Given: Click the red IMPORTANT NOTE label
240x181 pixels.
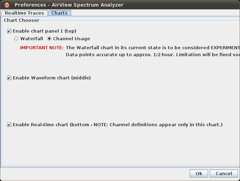Looking at the screenshot, I should (x=42, y=48).
